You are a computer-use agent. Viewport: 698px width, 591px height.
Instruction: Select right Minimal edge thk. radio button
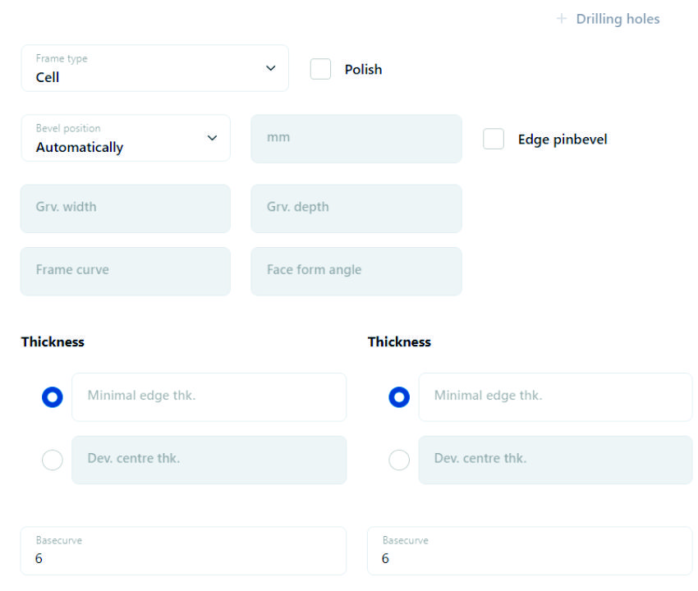pyautogui.click(x=399, y=397)
